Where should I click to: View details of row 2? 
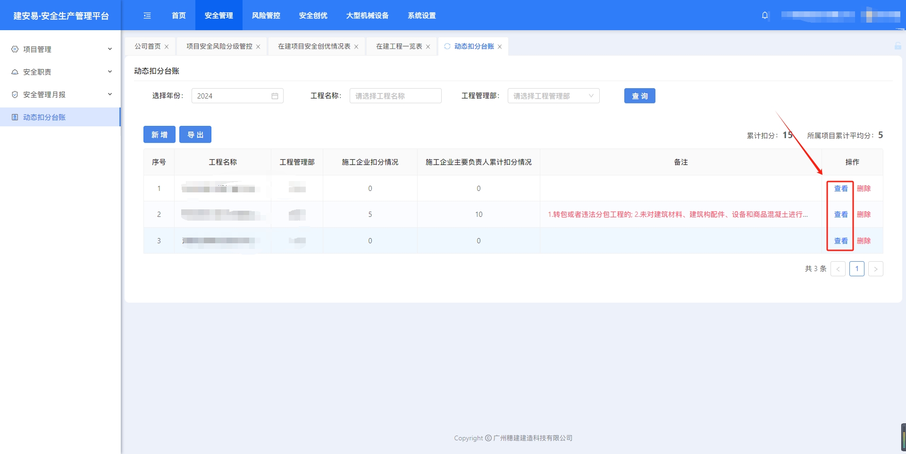[840, 215]
